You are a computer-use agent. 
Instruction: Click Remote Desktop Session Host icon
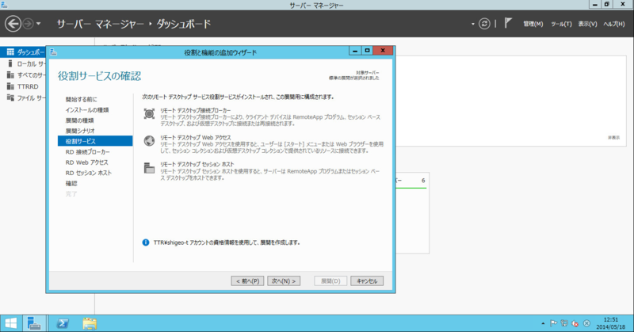[149, 168]
